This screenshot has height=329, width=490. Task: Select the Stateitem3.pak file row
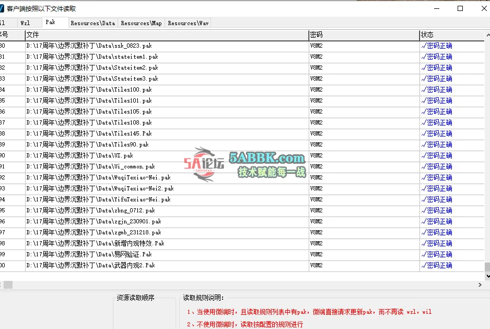pos(242,78)
